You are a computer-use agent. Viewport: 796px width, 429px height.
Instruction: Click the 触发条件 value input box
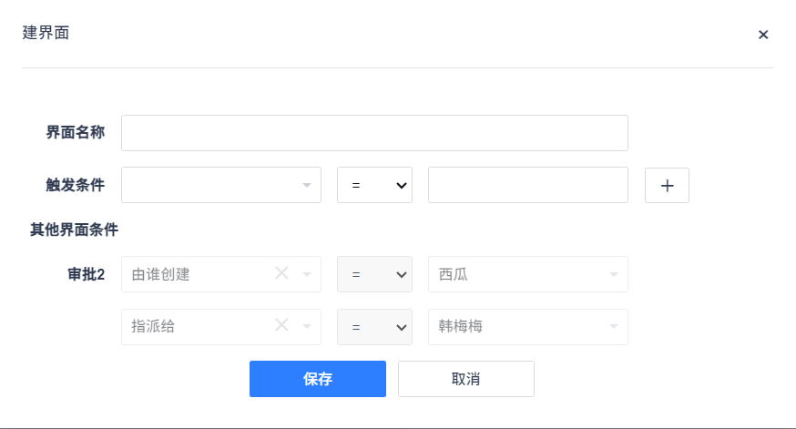pos(528,185)
